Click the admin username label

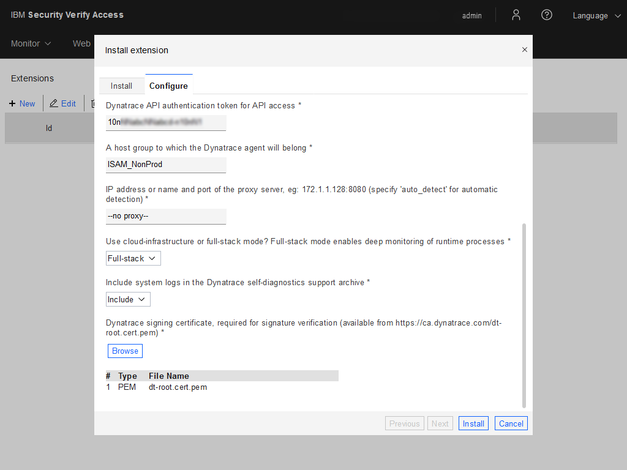pos(472,15)
